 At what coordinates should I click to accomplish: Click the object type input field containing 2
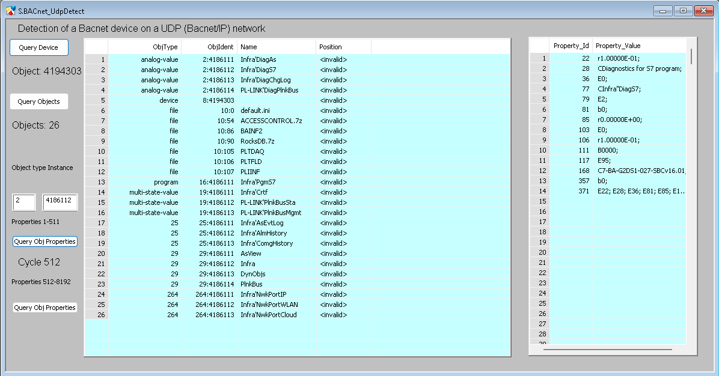click(x=24, y=202)
